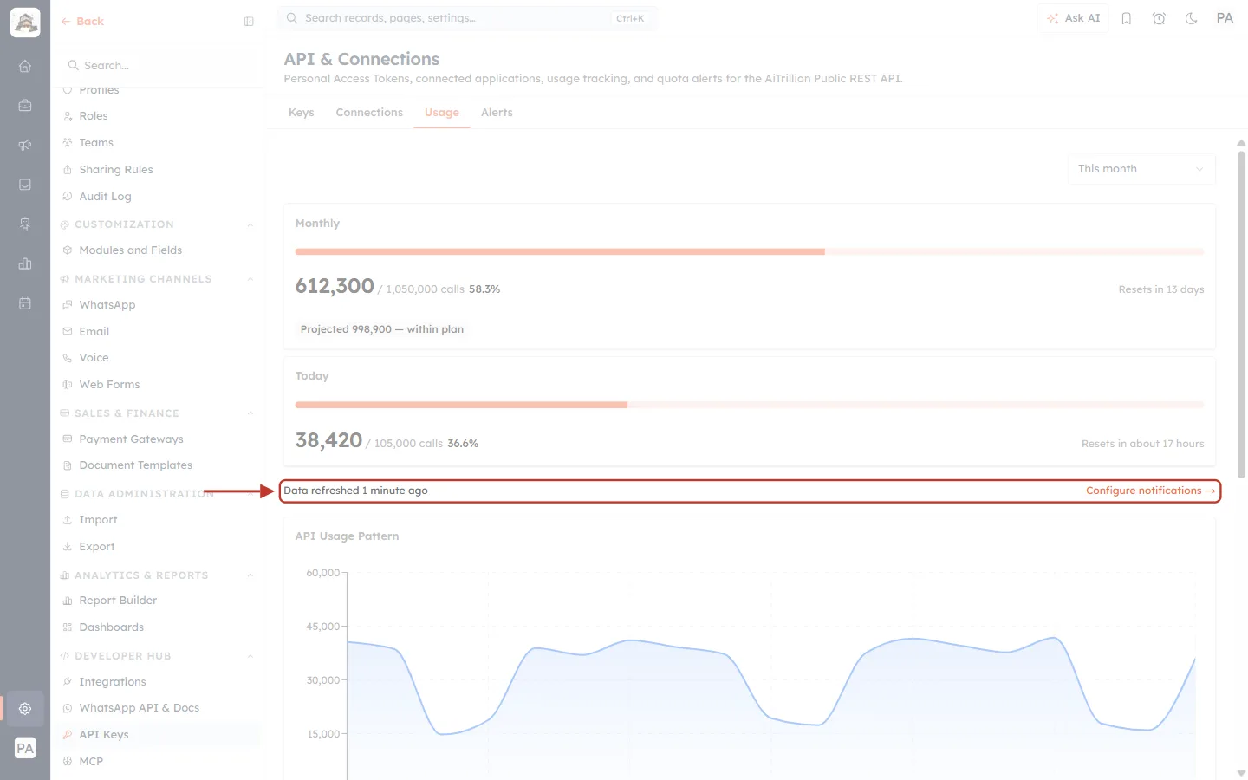Collapse the Analytics & Reports section

250,575
